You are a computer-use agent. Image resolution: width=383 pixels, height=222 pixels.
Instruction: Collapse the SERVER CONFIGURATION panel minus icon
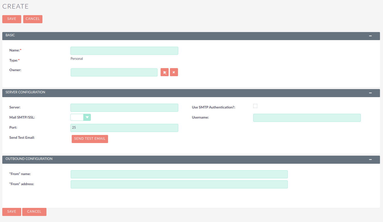click(x=370, y=93)
